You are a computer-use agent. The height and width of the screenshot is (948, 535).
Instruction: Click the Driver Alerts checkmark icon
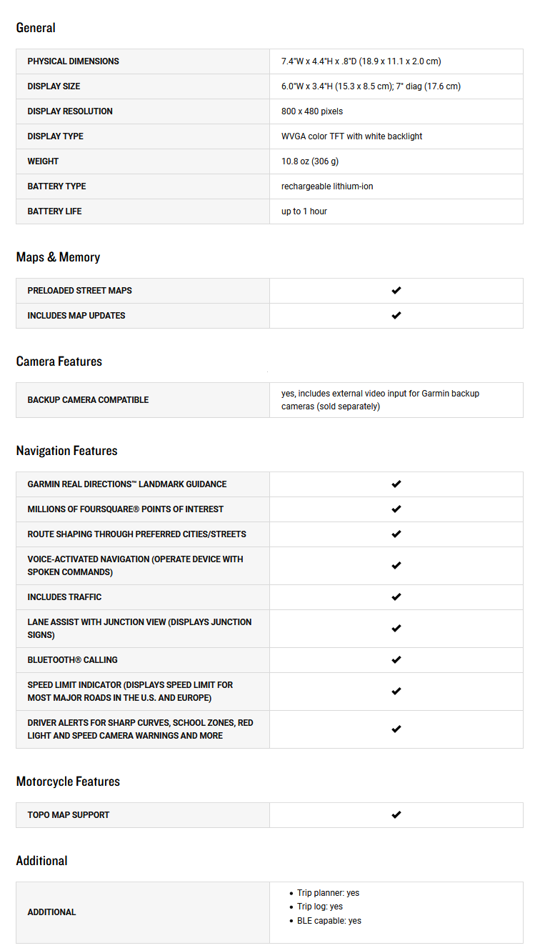coord(396,729)
